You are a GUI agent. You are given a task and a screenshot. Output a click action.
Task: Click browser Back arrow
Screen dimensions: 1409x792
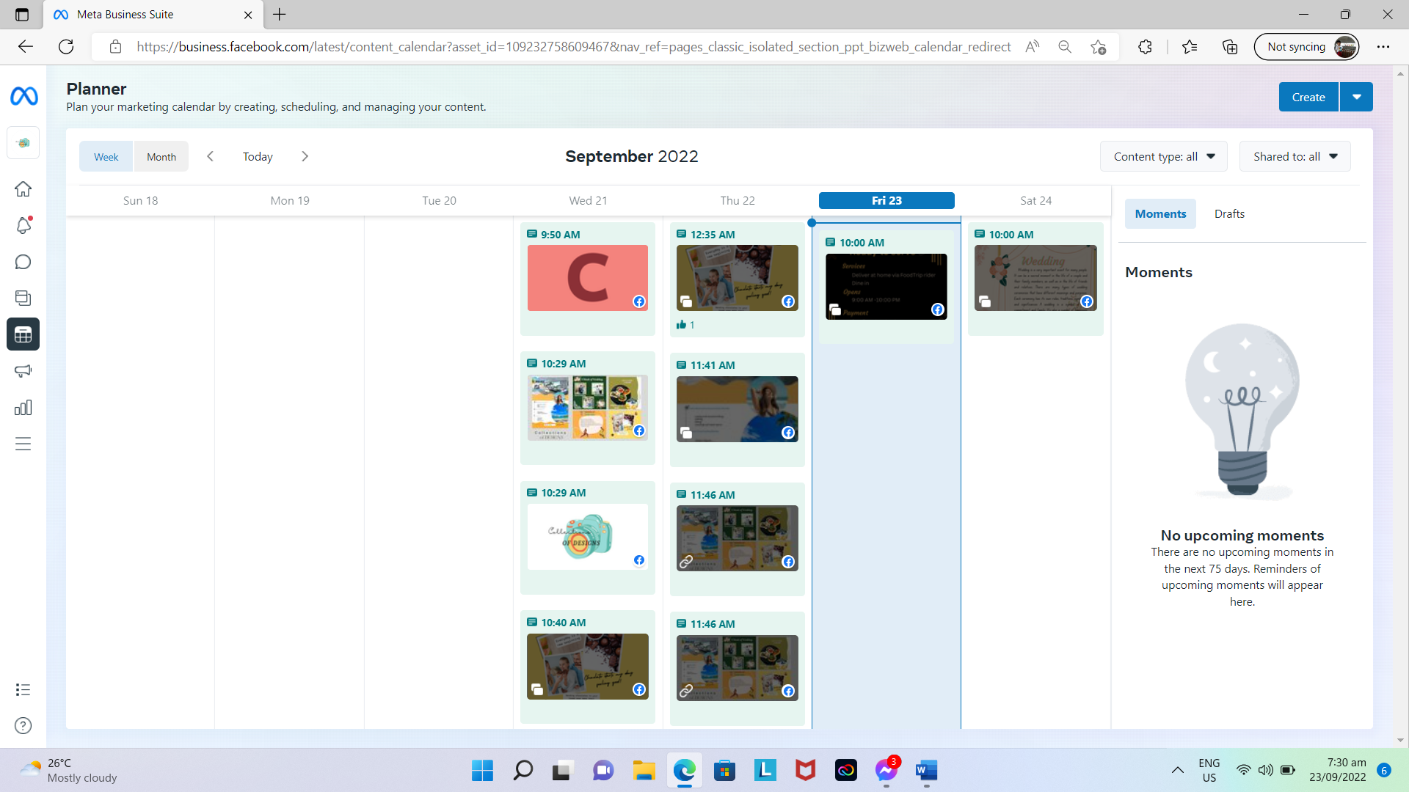tap(26, 47)
